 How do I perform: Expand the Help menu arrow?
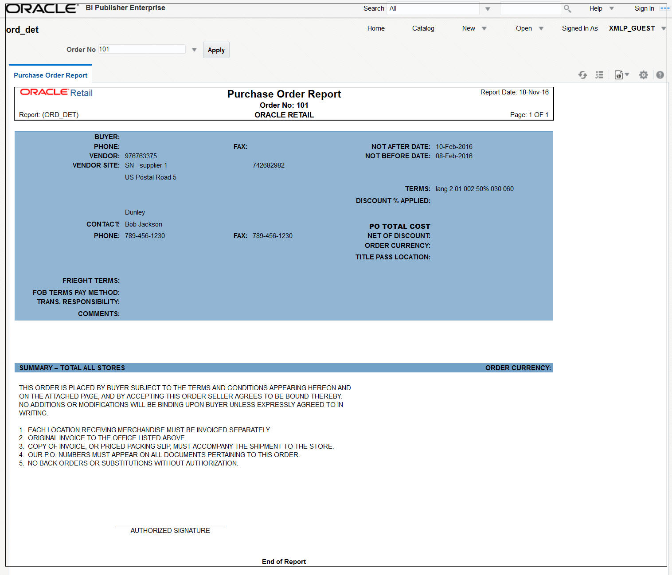click(x=612, y=8)
